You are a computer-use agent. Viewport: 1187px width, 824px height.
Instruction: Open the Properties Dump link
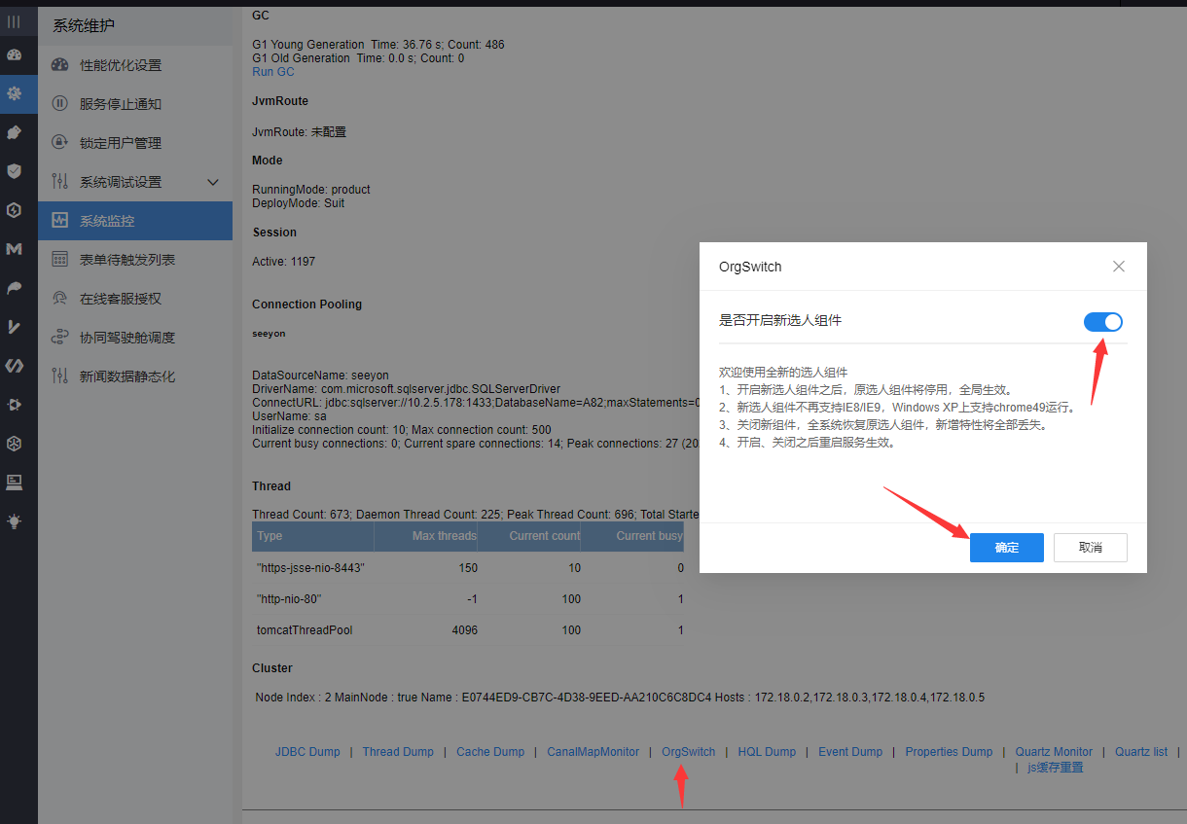tap(949, 752)
